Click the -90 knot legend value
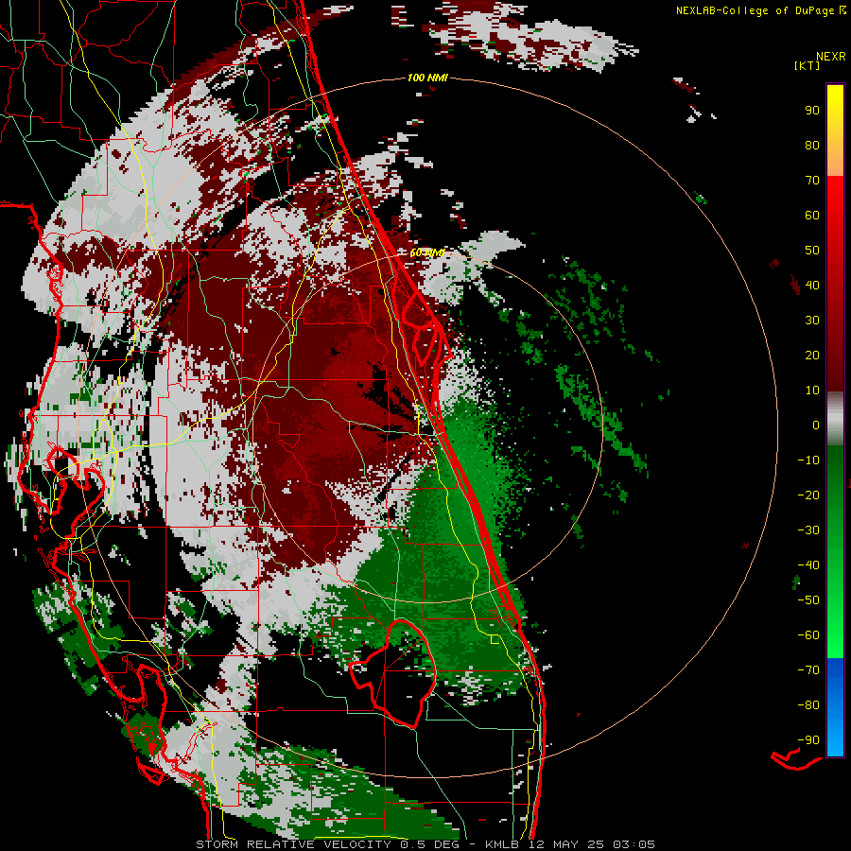851x851 pixels. coord(808,740)
